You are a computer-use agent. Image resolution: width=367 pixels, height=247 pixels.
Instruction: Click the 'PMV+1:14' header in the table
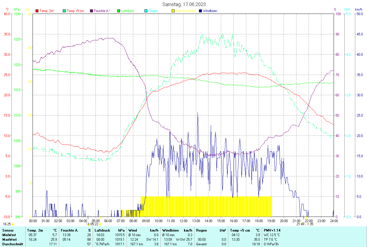(272, 230)
